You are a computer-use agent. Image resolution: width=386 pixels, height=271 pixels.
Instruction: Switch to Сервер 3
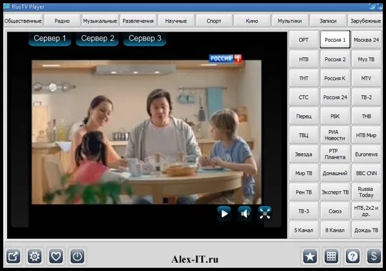point(145,39)
